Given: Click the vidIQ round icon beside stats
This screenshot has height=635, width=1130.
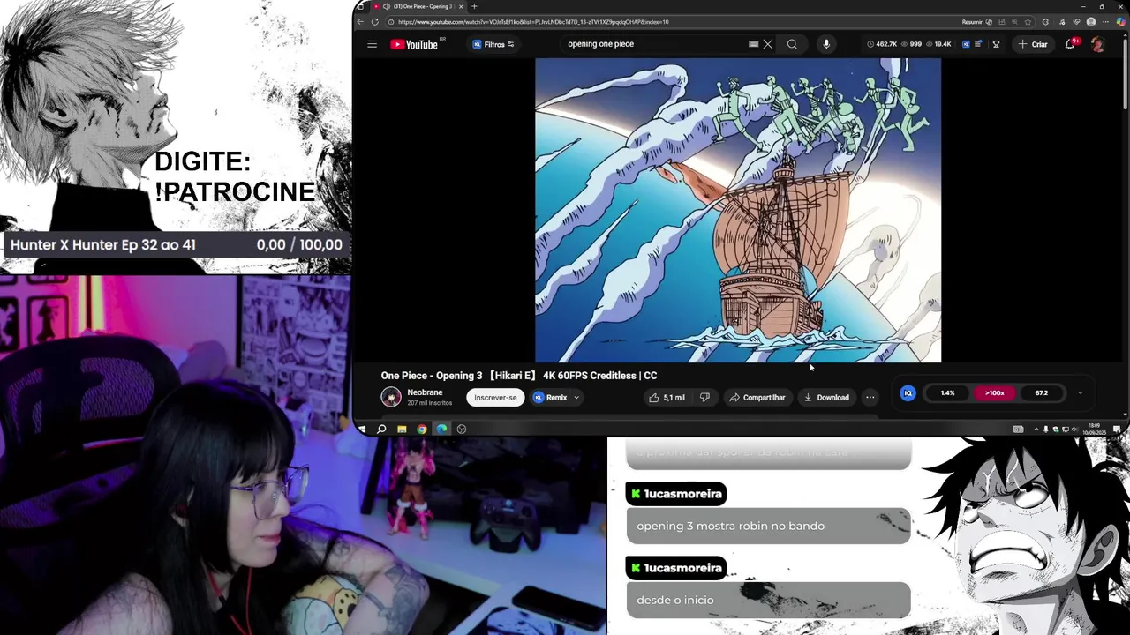Looking at the screenshot, I should (908, 393).
